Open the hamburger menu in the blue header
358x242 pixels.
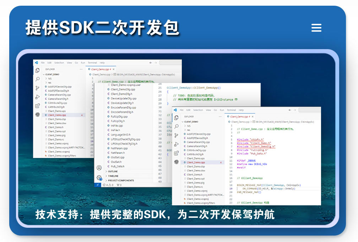[x=316, y=28]
